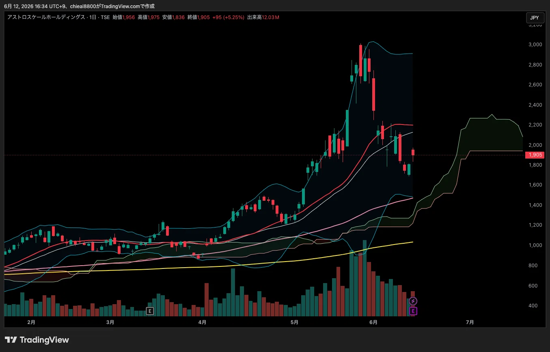This screenshot has height=352, width=550.
Task: Click the 3月 label on time axis
Action: click(x=110, y=322)
